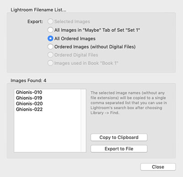This screenshot has height=177, width=183.
Task: Click the image list vertical scrollbar track
Action: click(x=83, y=121)
